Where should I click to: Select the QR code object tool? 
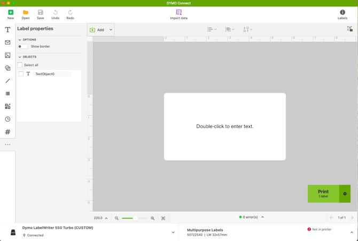pyautogui.click(x=7, y=107)
